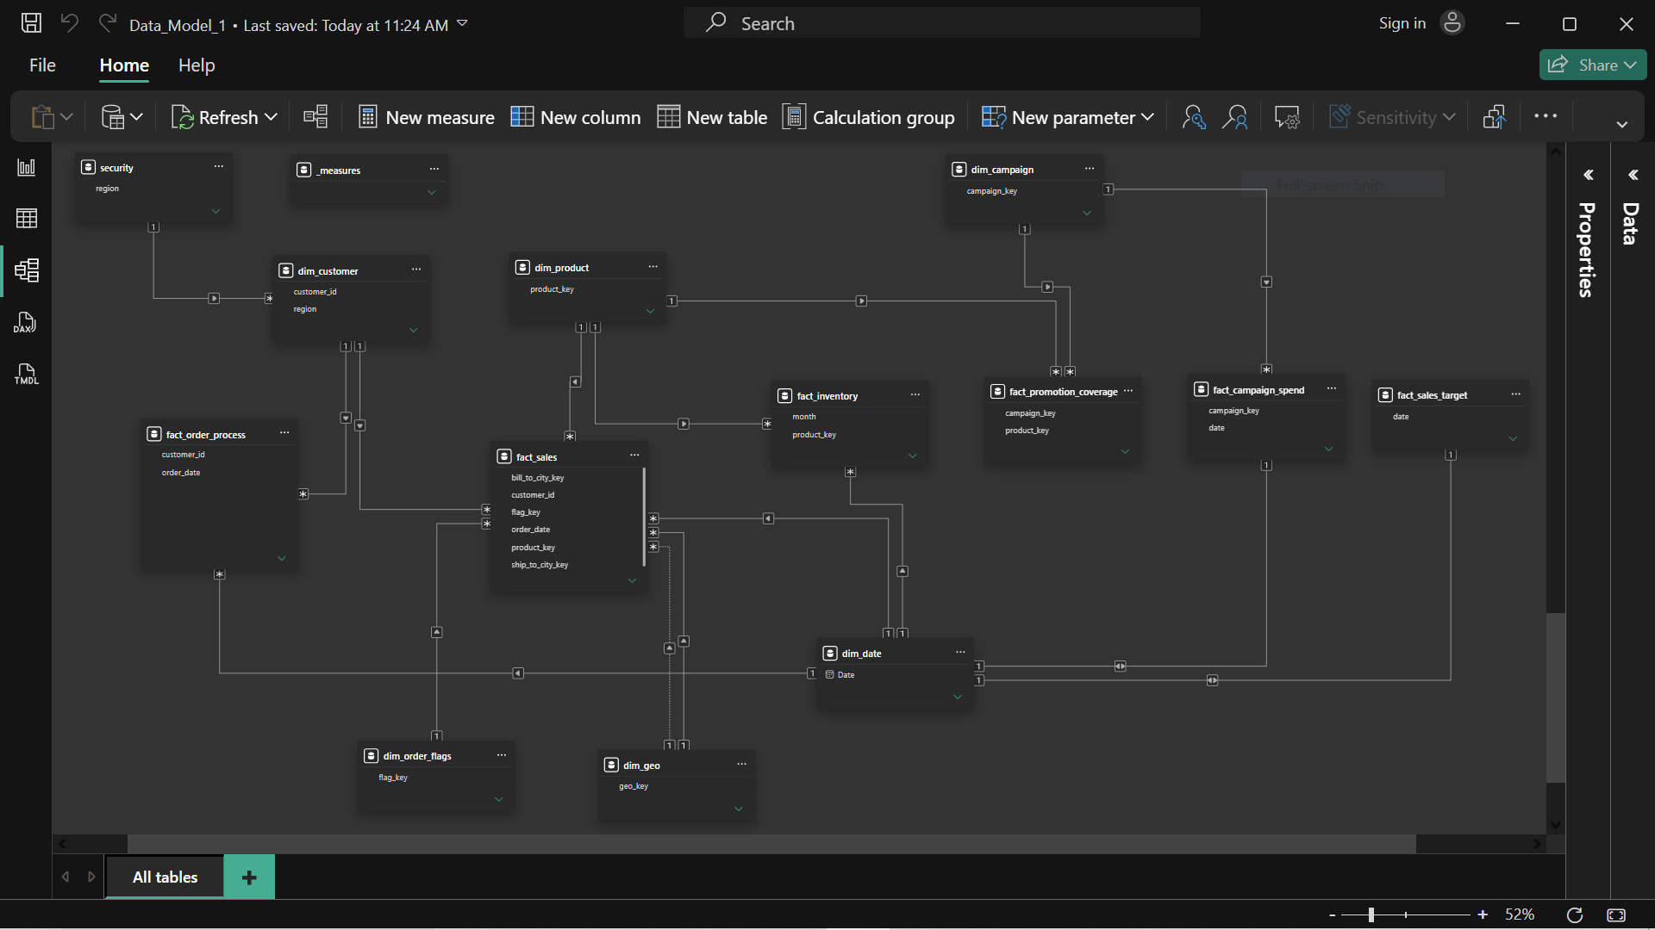Image resolution: width=1655 pixels, height=930 pixels.
Task: Open the Model view in left sidebar
Action: [27, 270]
